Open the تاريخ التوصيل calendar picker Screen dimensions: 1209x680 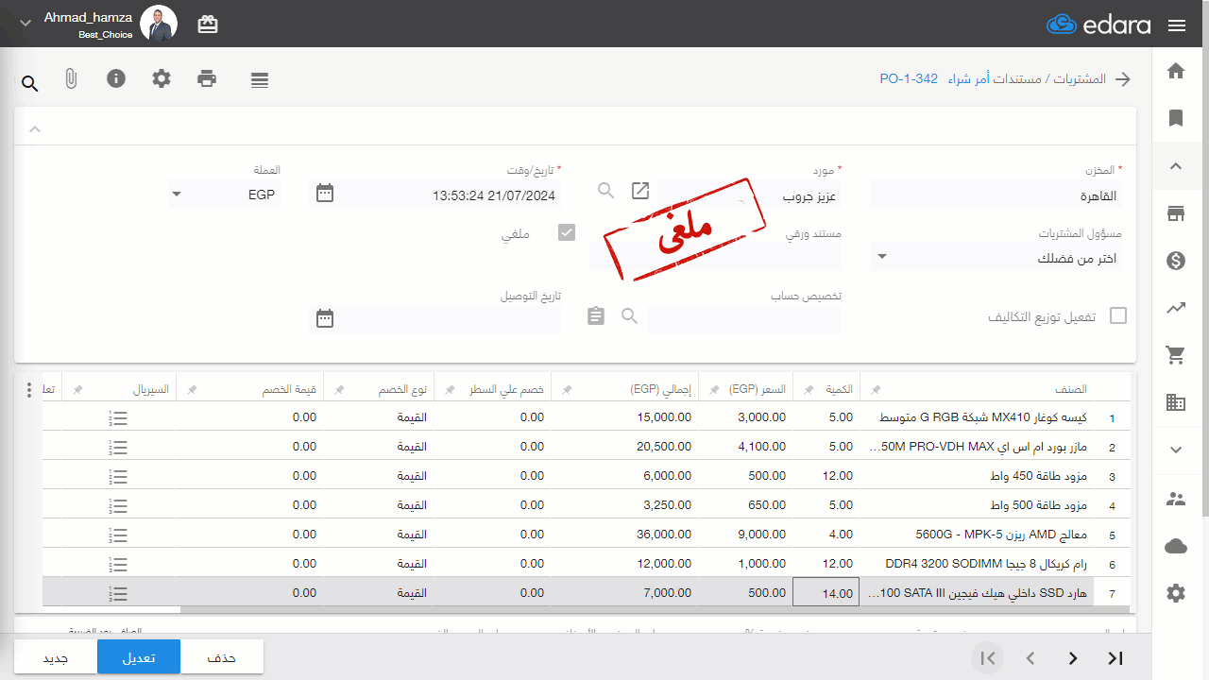point(325,318)
